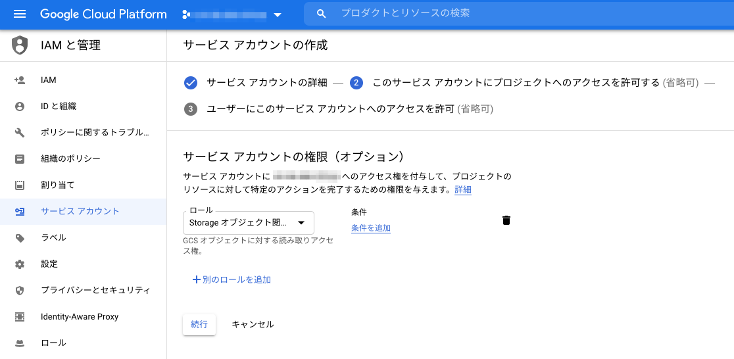This screenshot has width=734, height=359.
Task: Open 組織のポリシー menu item
Action: click(84, 159)
